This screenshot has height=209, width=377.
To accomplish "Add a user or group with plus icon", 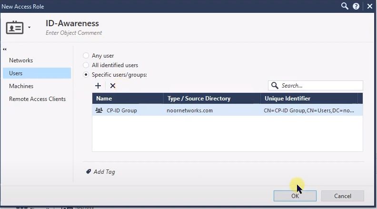I will [98, 86].
